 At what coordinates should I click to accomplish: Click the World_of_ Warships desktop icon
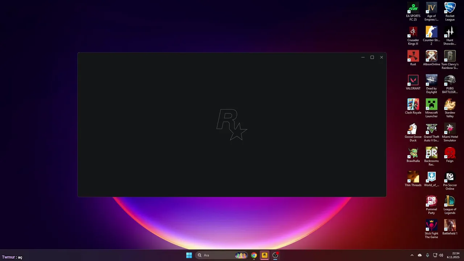[x=431, y=179]
